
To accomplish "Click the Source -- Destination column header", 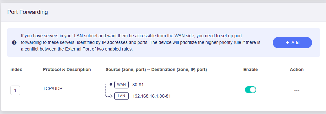I will click(156, 70).
